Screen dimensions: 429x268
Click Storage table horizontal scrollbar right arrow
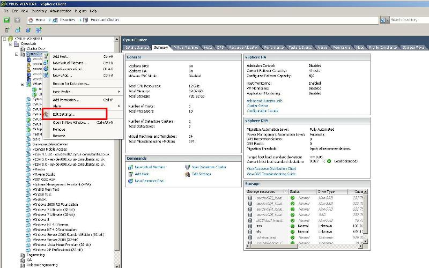360,246
